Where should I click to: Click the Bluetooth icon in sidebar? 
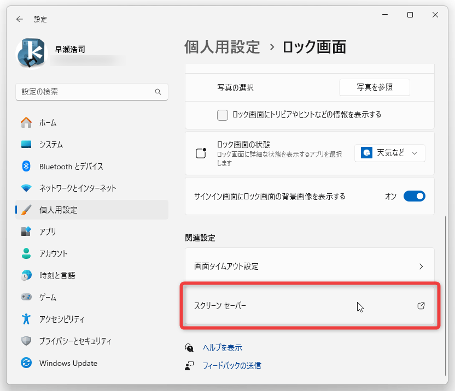coord(26,166)
